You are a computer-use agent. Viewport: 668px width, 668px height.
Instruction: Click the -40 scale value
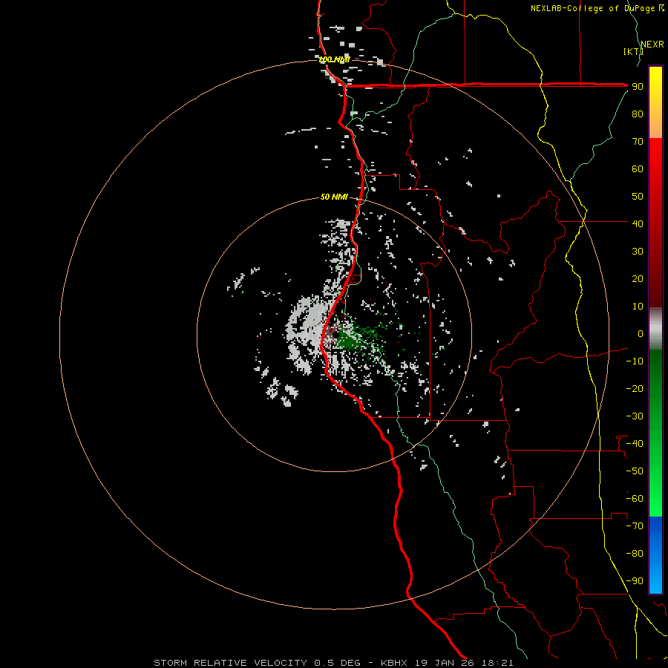635,444
